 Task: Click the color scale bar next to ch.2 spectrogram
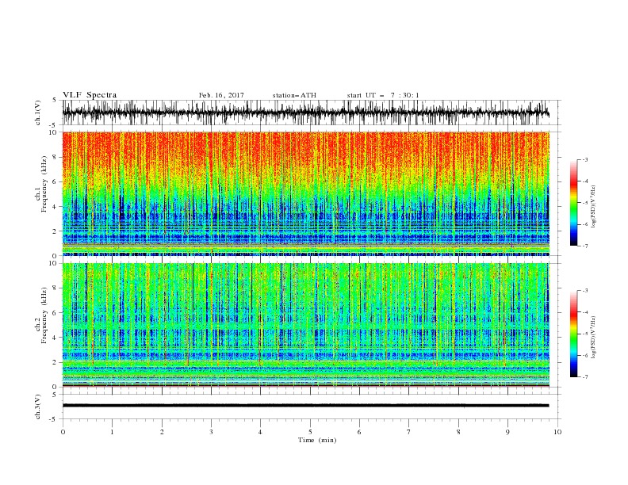pyautogui.click(x=573, y=334)
